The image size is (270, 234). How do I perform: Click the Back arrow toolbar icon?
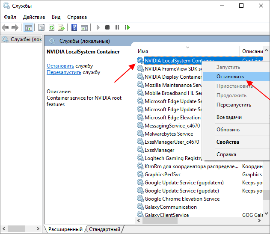click(x=5, y=27)
